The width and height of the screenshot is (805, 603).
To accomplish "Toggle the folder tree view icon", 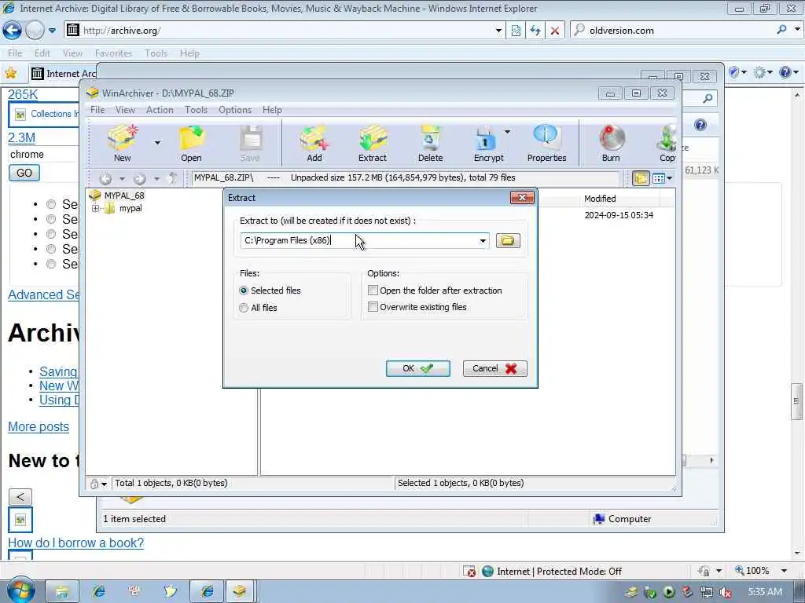I will 641,178.
